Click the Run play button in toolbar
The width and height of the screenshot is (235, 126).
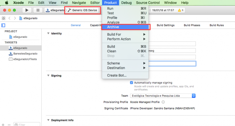point(27,10)
